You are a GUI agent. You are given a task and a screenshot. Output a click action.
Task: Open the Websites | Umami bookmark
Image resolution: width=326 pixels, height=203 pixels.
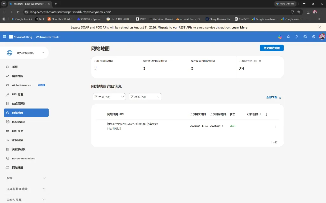(161, 19)
